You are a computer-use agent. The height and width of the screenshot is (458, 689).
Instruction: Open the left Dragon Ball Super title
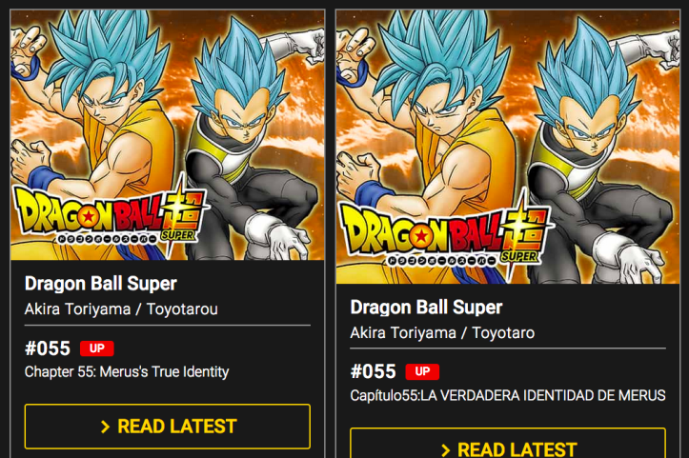point(101,283)
